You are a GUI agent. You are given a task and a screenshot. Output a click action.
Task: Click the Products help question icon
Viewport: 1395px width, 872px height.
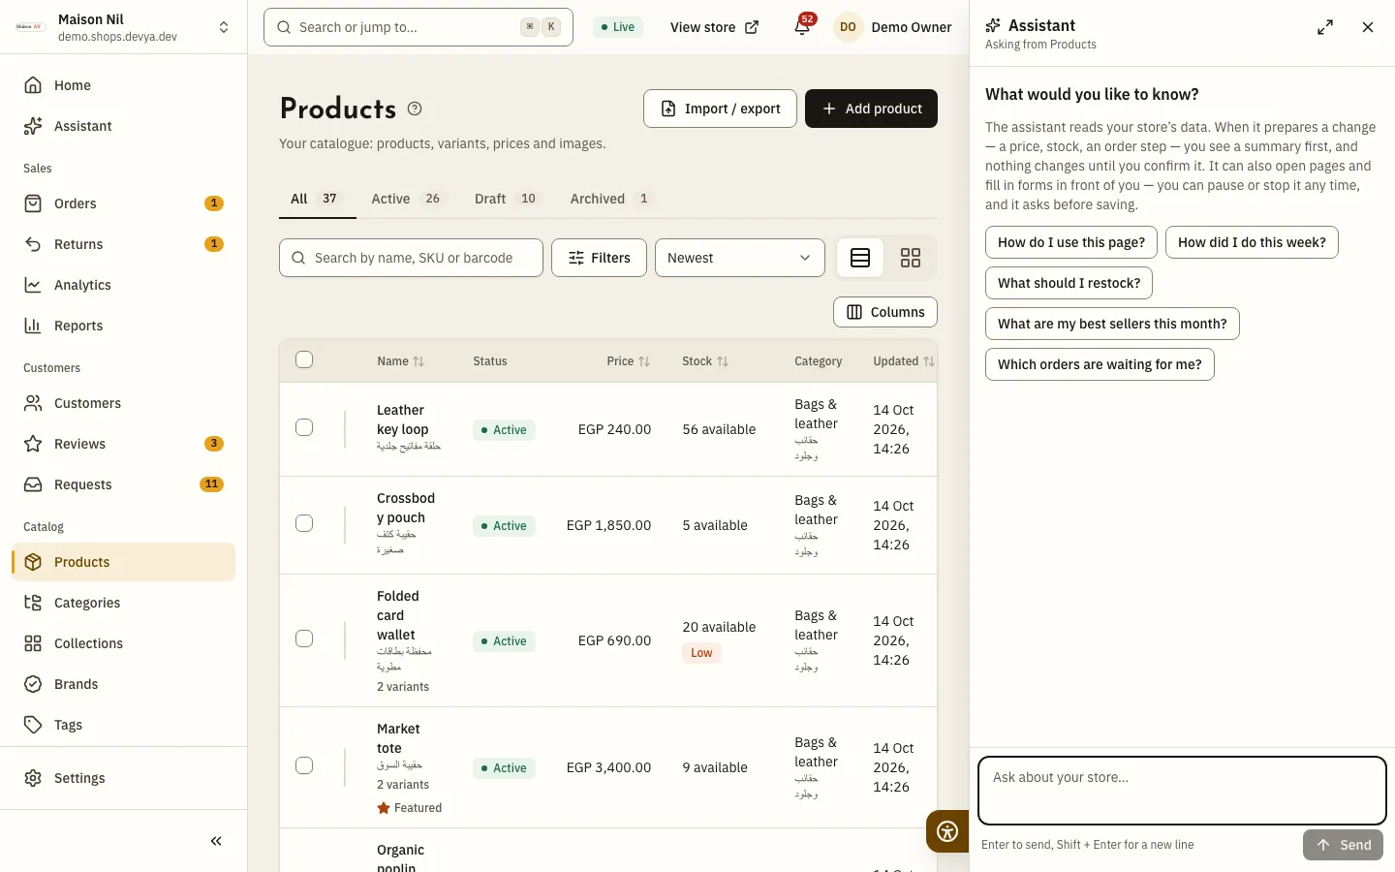(415, 109)
